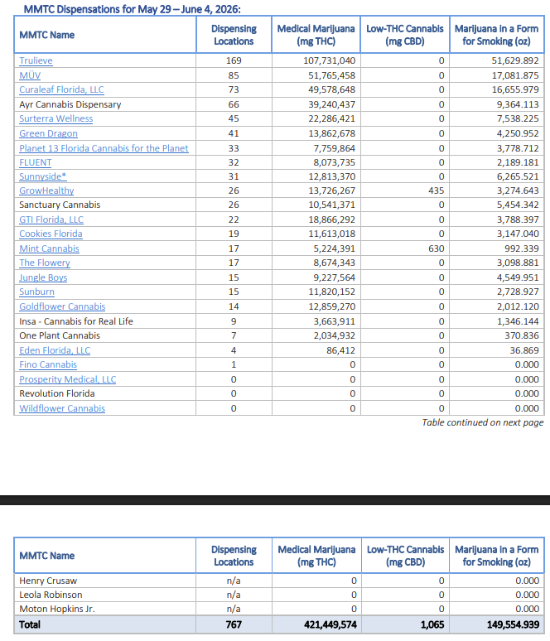
Task: Click the value 51,765,458 for MÜV
Action: [331, 75]
